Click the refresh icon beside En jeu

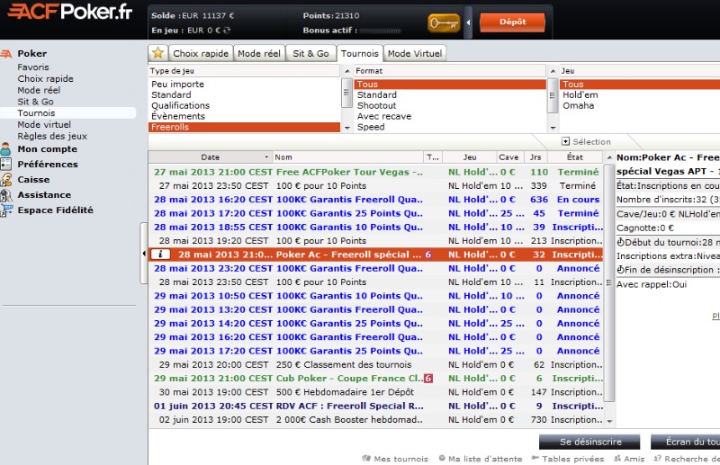point(227,31)
